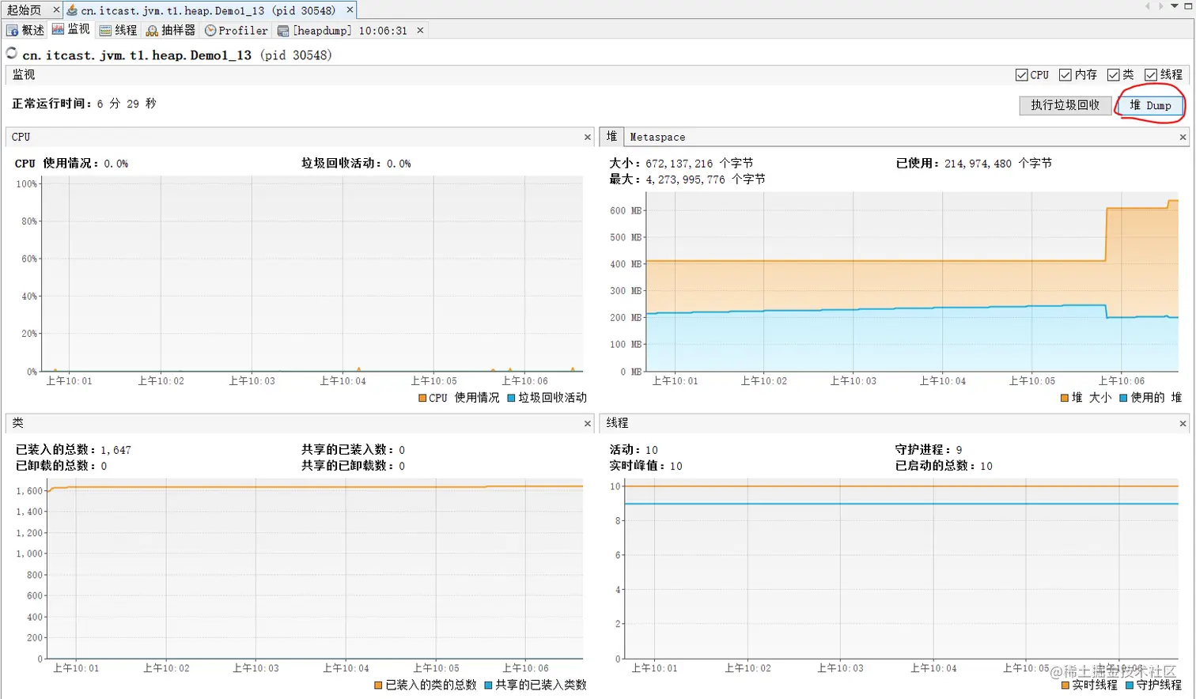Click the used heap value 214,974,480

point(978,164)
